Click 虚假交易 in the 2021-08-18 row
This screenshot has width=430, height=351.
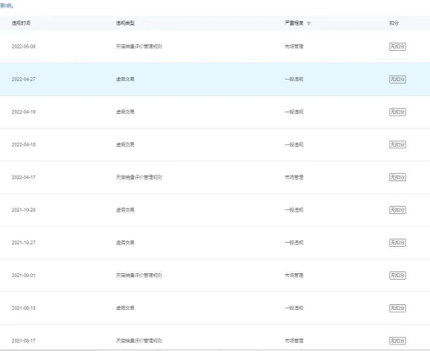(x=126, y=308)
